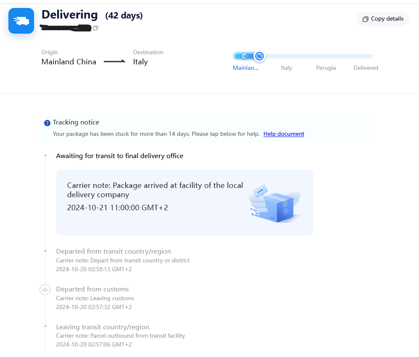The height and width of the screenshot is (357, 419).
Task: Click the Copy details button
Action: (x=382, y=19)
